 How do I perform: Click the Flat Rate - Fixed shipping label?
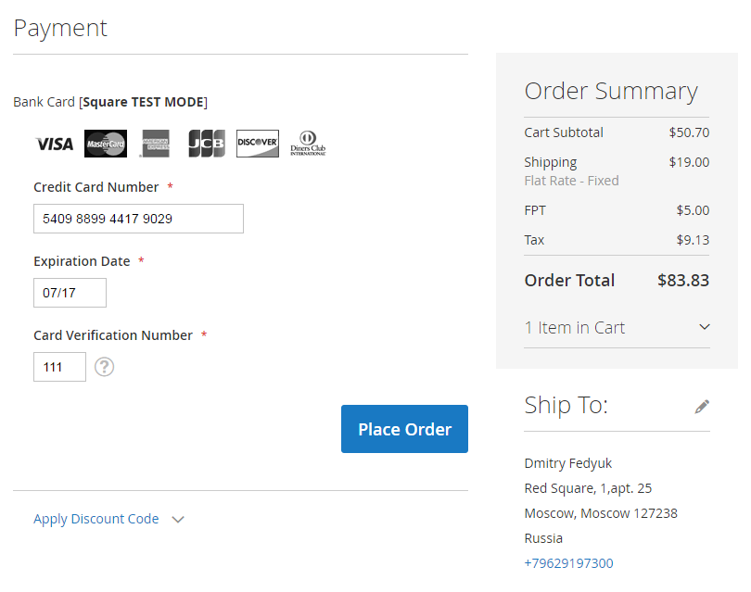pos(571,181)
